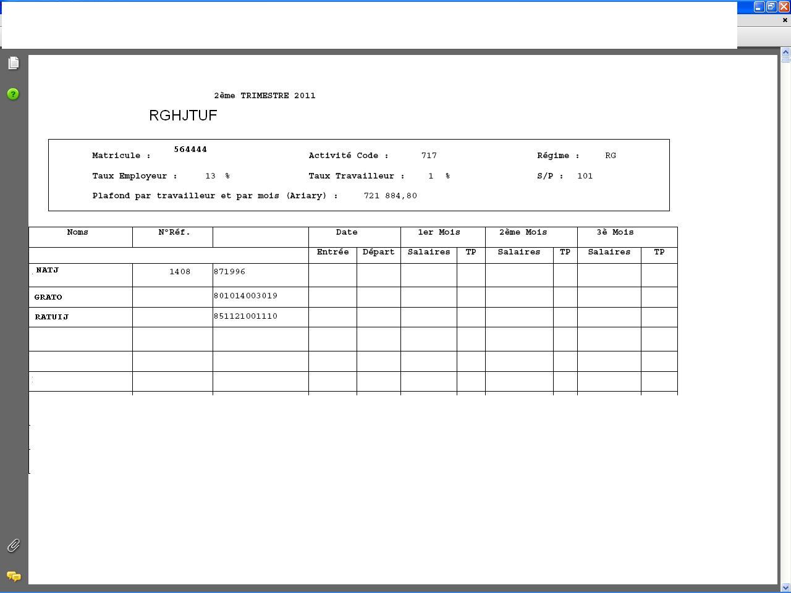
Task: Click the matricule number 564444
Action: pos(190,149)
